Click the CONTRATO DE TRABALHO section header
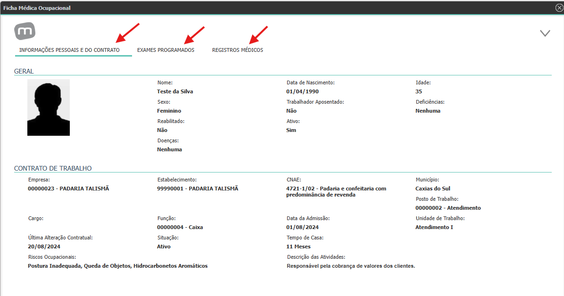The image size is (564, 296). 53,168
